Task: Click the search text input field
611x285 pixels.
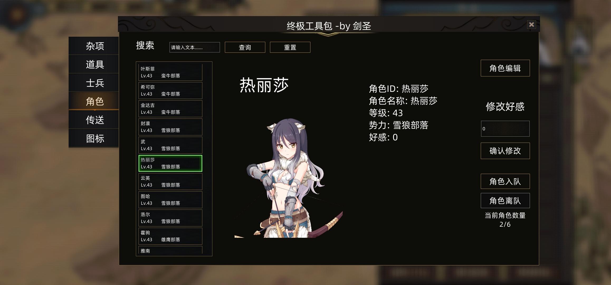Action: point(194,47)
